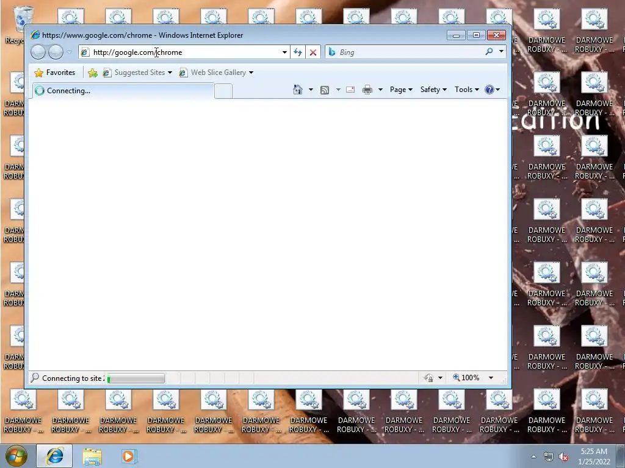This screenshot has height=468, width=625.
Task: Click the status bar search icon
Action: pyautogui.click(x=35, y=377)
